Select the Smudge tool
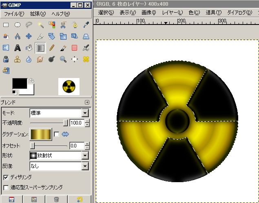The image size is (259, 203). click(x=40, y=59)
